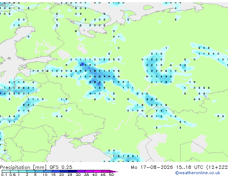Click the '15..18 UTC' time label
228x176 pixels.
pos(190,167)
